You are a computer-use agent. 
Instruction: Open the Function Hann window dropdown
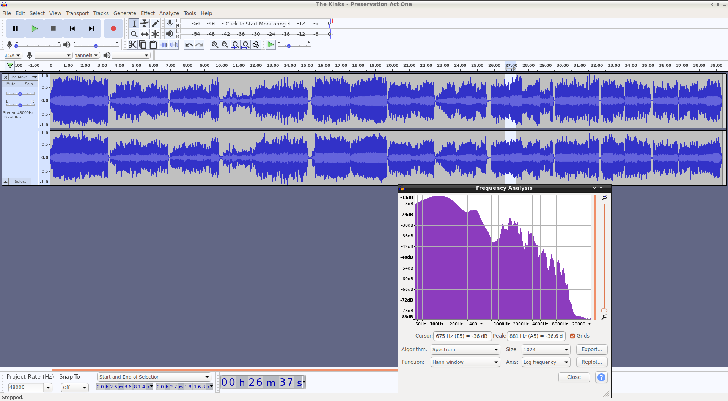465,362
